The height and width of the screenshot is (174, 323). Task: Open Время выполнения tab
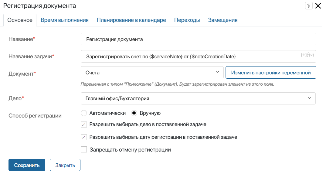(64, 20)
